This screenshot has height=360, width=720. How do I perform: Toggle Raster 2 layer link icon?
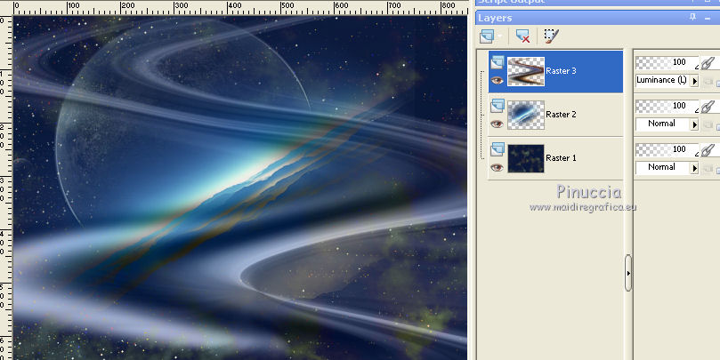708,106
